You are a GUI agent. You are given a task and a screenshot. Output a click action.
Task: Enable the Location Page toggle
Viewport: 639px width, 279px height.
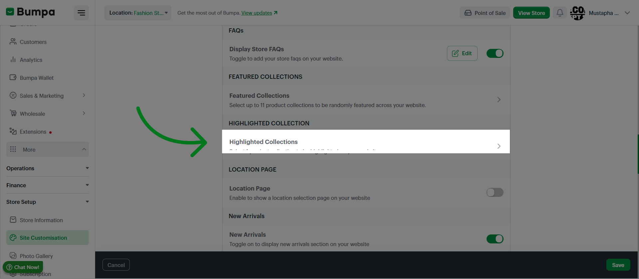pyautogui.click(x=495, y=192)
